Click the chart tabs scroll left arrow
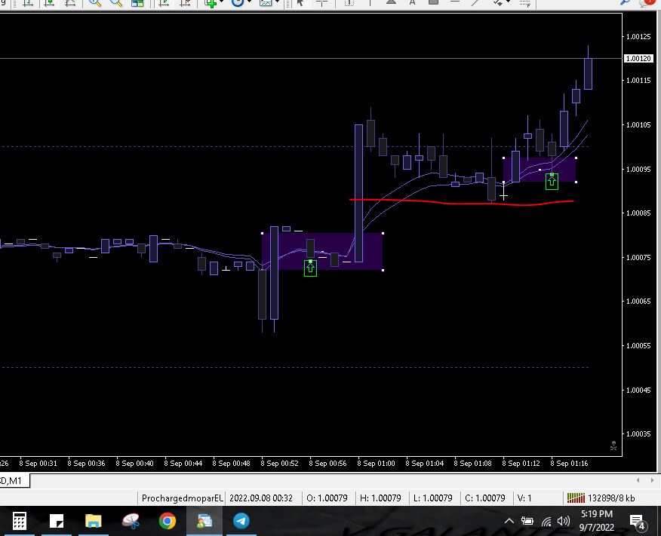 638,480
